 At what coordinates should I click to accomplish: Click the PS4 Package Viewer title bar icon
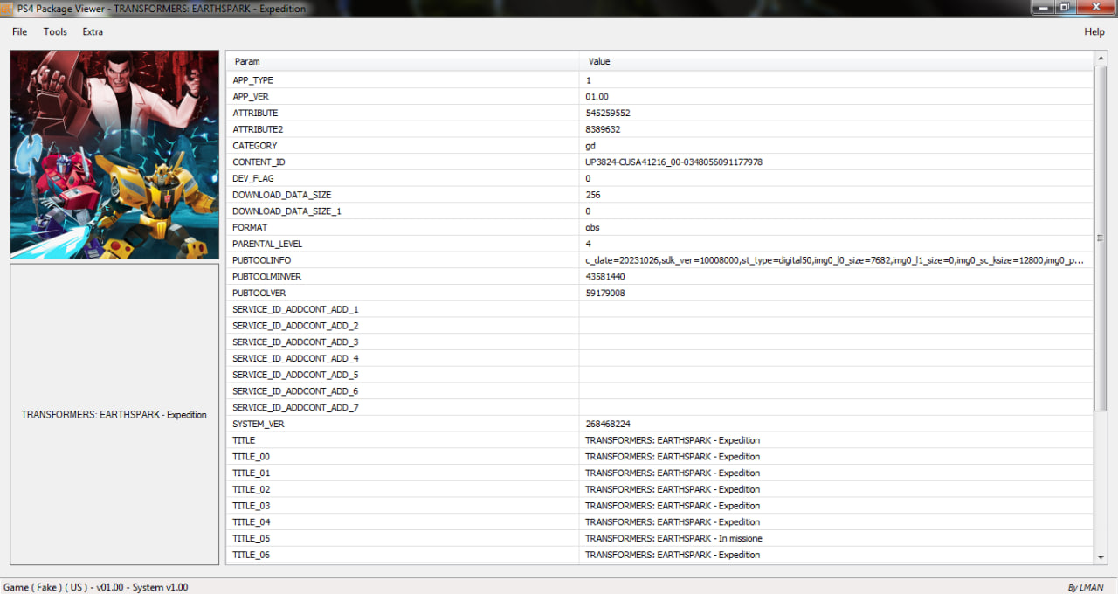(8, 8)
